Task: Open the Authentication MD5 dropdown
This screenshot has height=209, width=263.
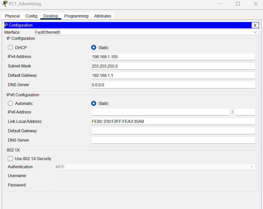Action: click(155, 167)
